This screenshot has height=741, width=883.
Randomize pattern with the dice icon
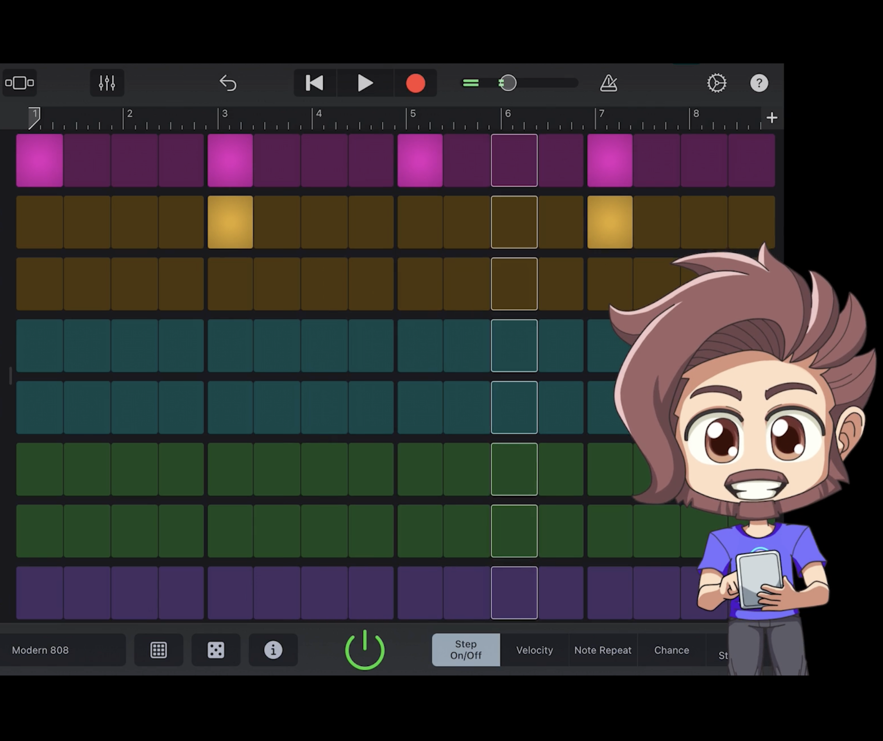point(216,650)
